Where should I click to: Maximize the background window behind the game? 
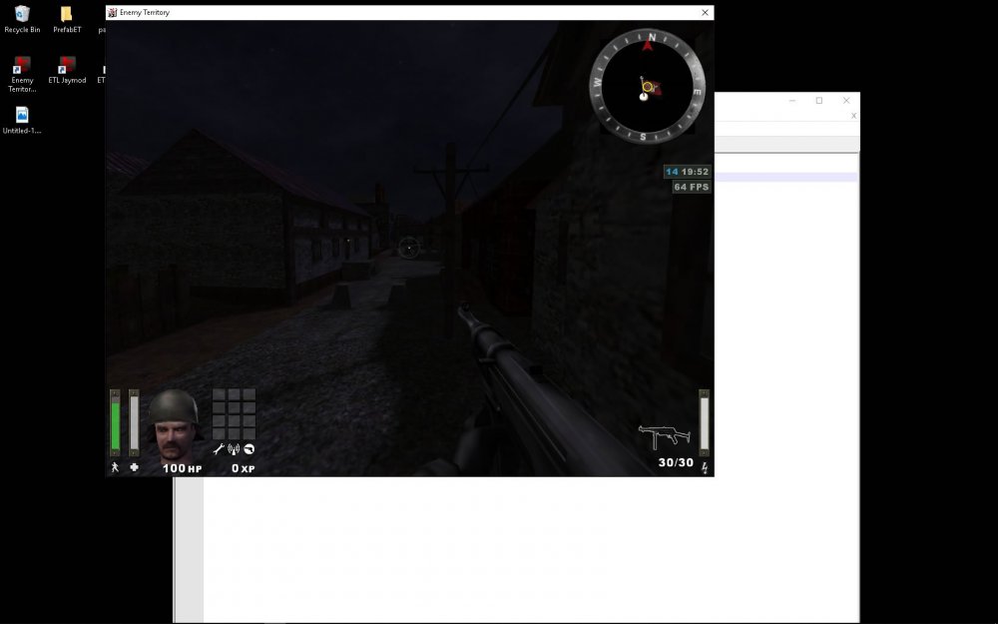pyautogui.click(x=819, y=101)
